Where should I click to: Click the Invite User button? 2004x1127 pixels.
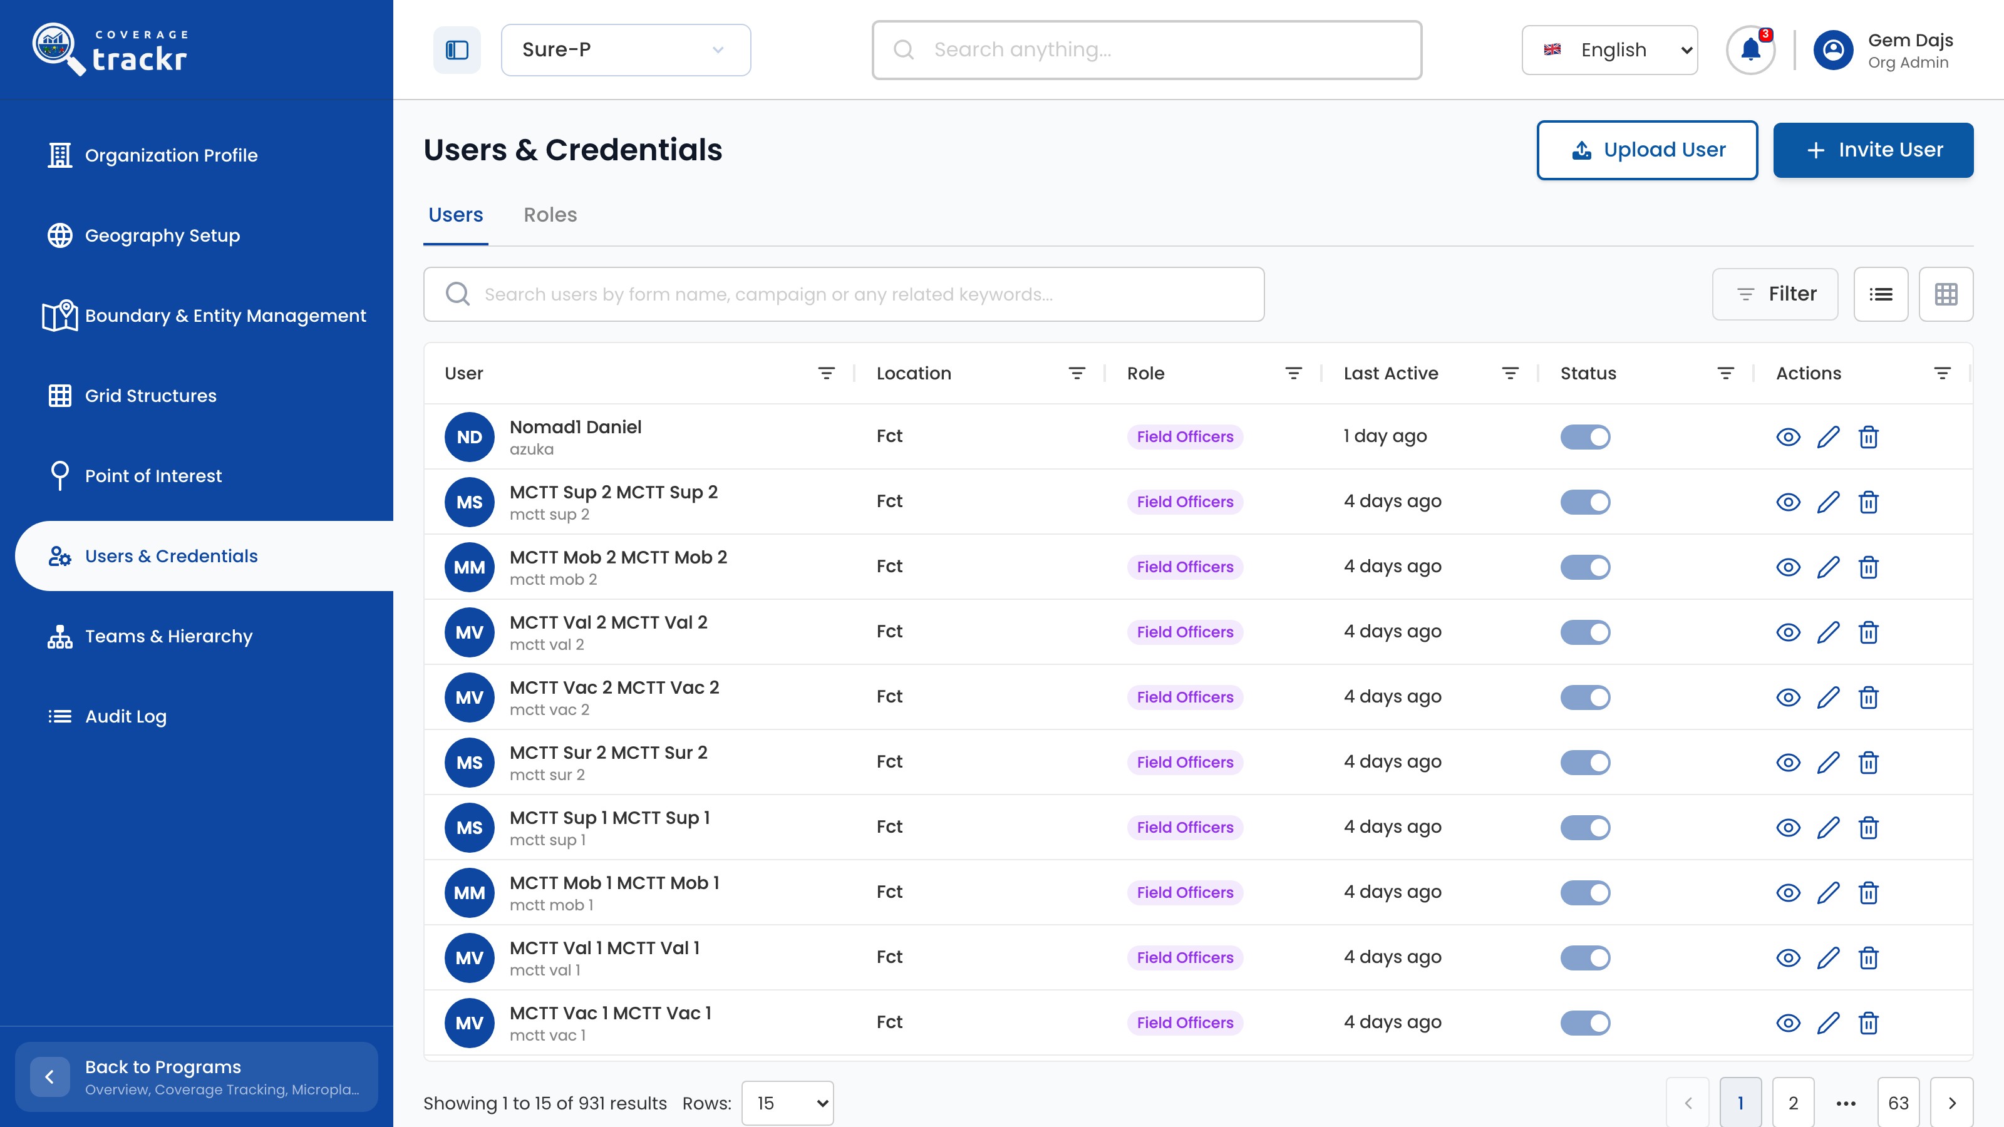pyautogui.click(x=1872, y=150)
